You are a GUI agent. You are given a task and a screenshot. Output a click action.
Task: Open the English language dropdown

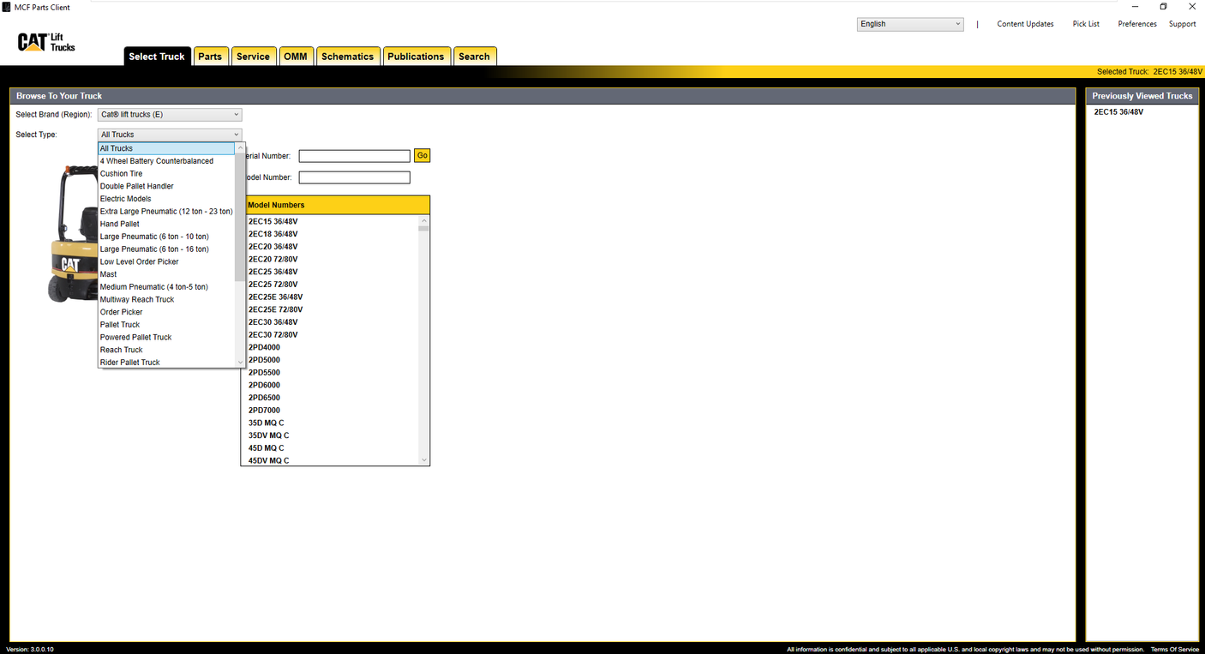pos(910,23)
